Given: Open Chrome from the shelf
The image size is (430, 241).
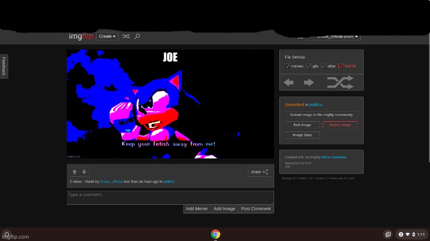Looking at the screenshot, I should [215, 234].
